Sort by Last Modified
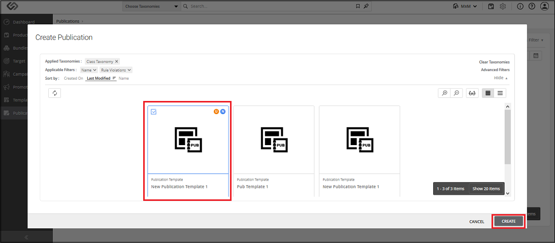 tap(99, 79)
